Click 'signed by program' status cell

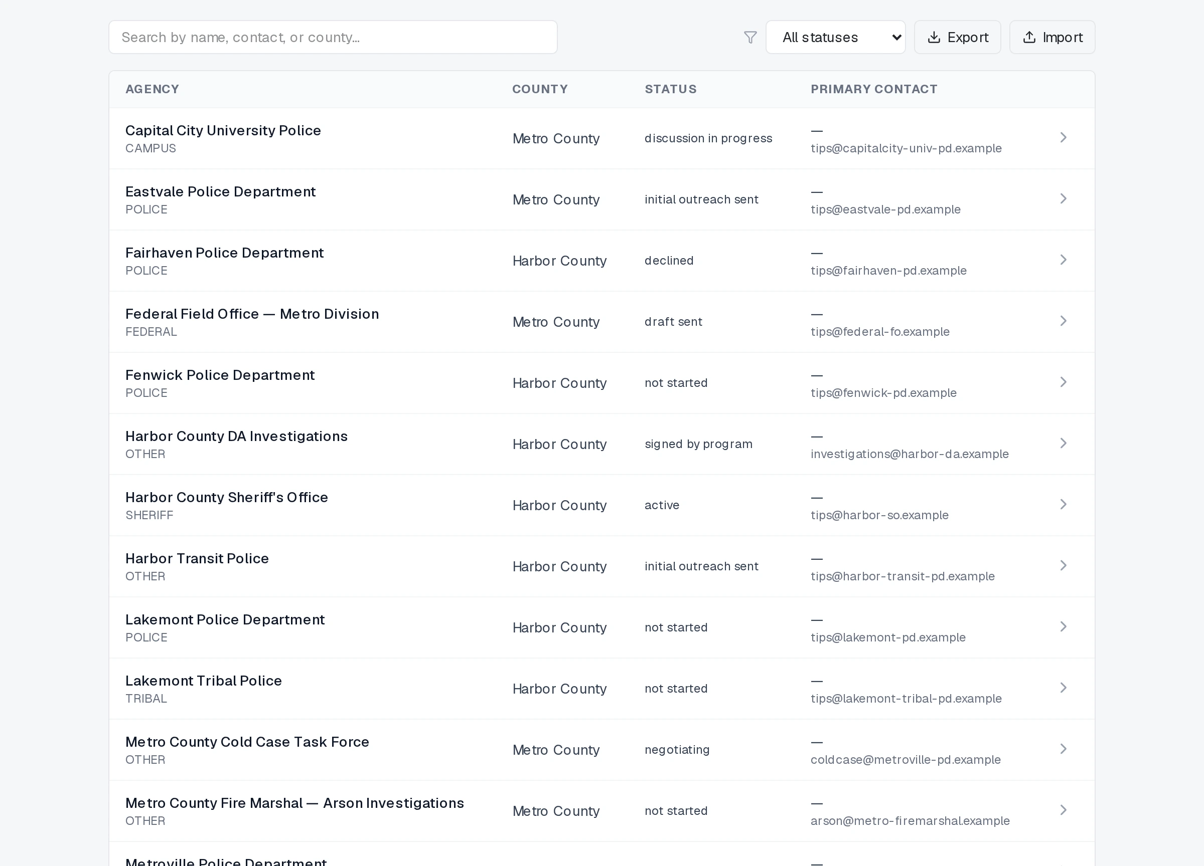699,444
